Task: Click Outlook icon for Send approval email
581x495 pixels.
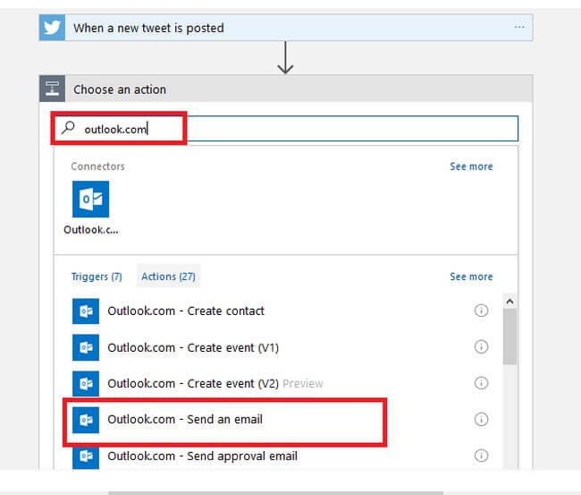Action: pos(86,456)
